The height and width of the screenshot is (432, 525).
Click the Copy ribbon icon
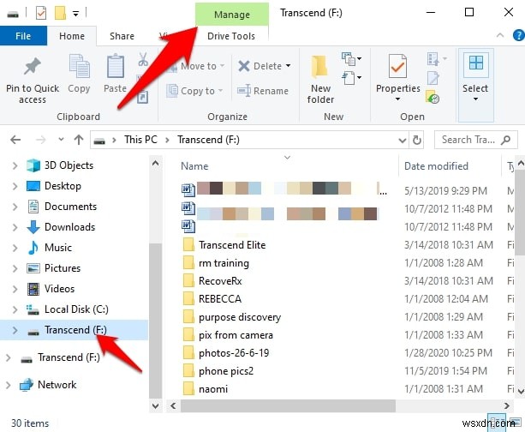79,66
